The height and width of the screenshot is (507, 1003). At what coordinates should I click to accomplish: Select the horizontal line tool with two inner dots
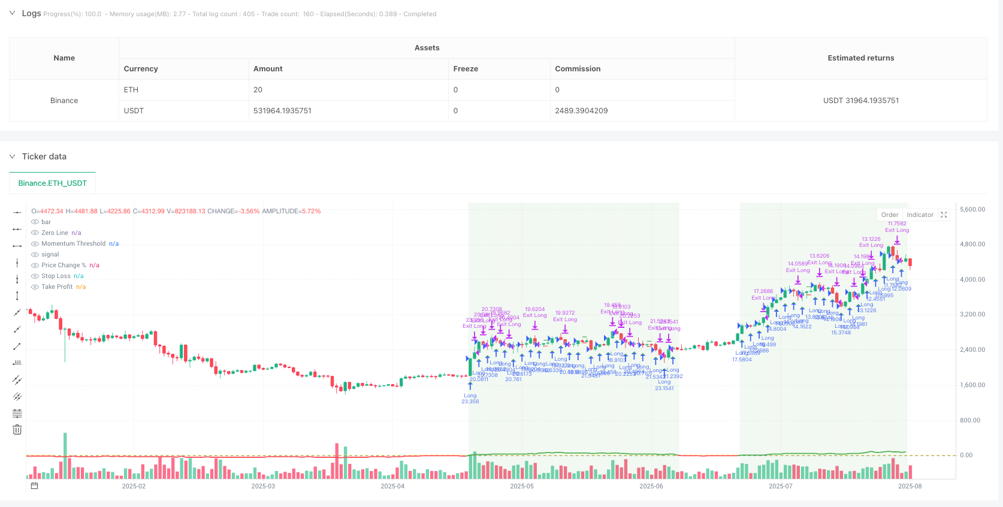click(17, 229)
